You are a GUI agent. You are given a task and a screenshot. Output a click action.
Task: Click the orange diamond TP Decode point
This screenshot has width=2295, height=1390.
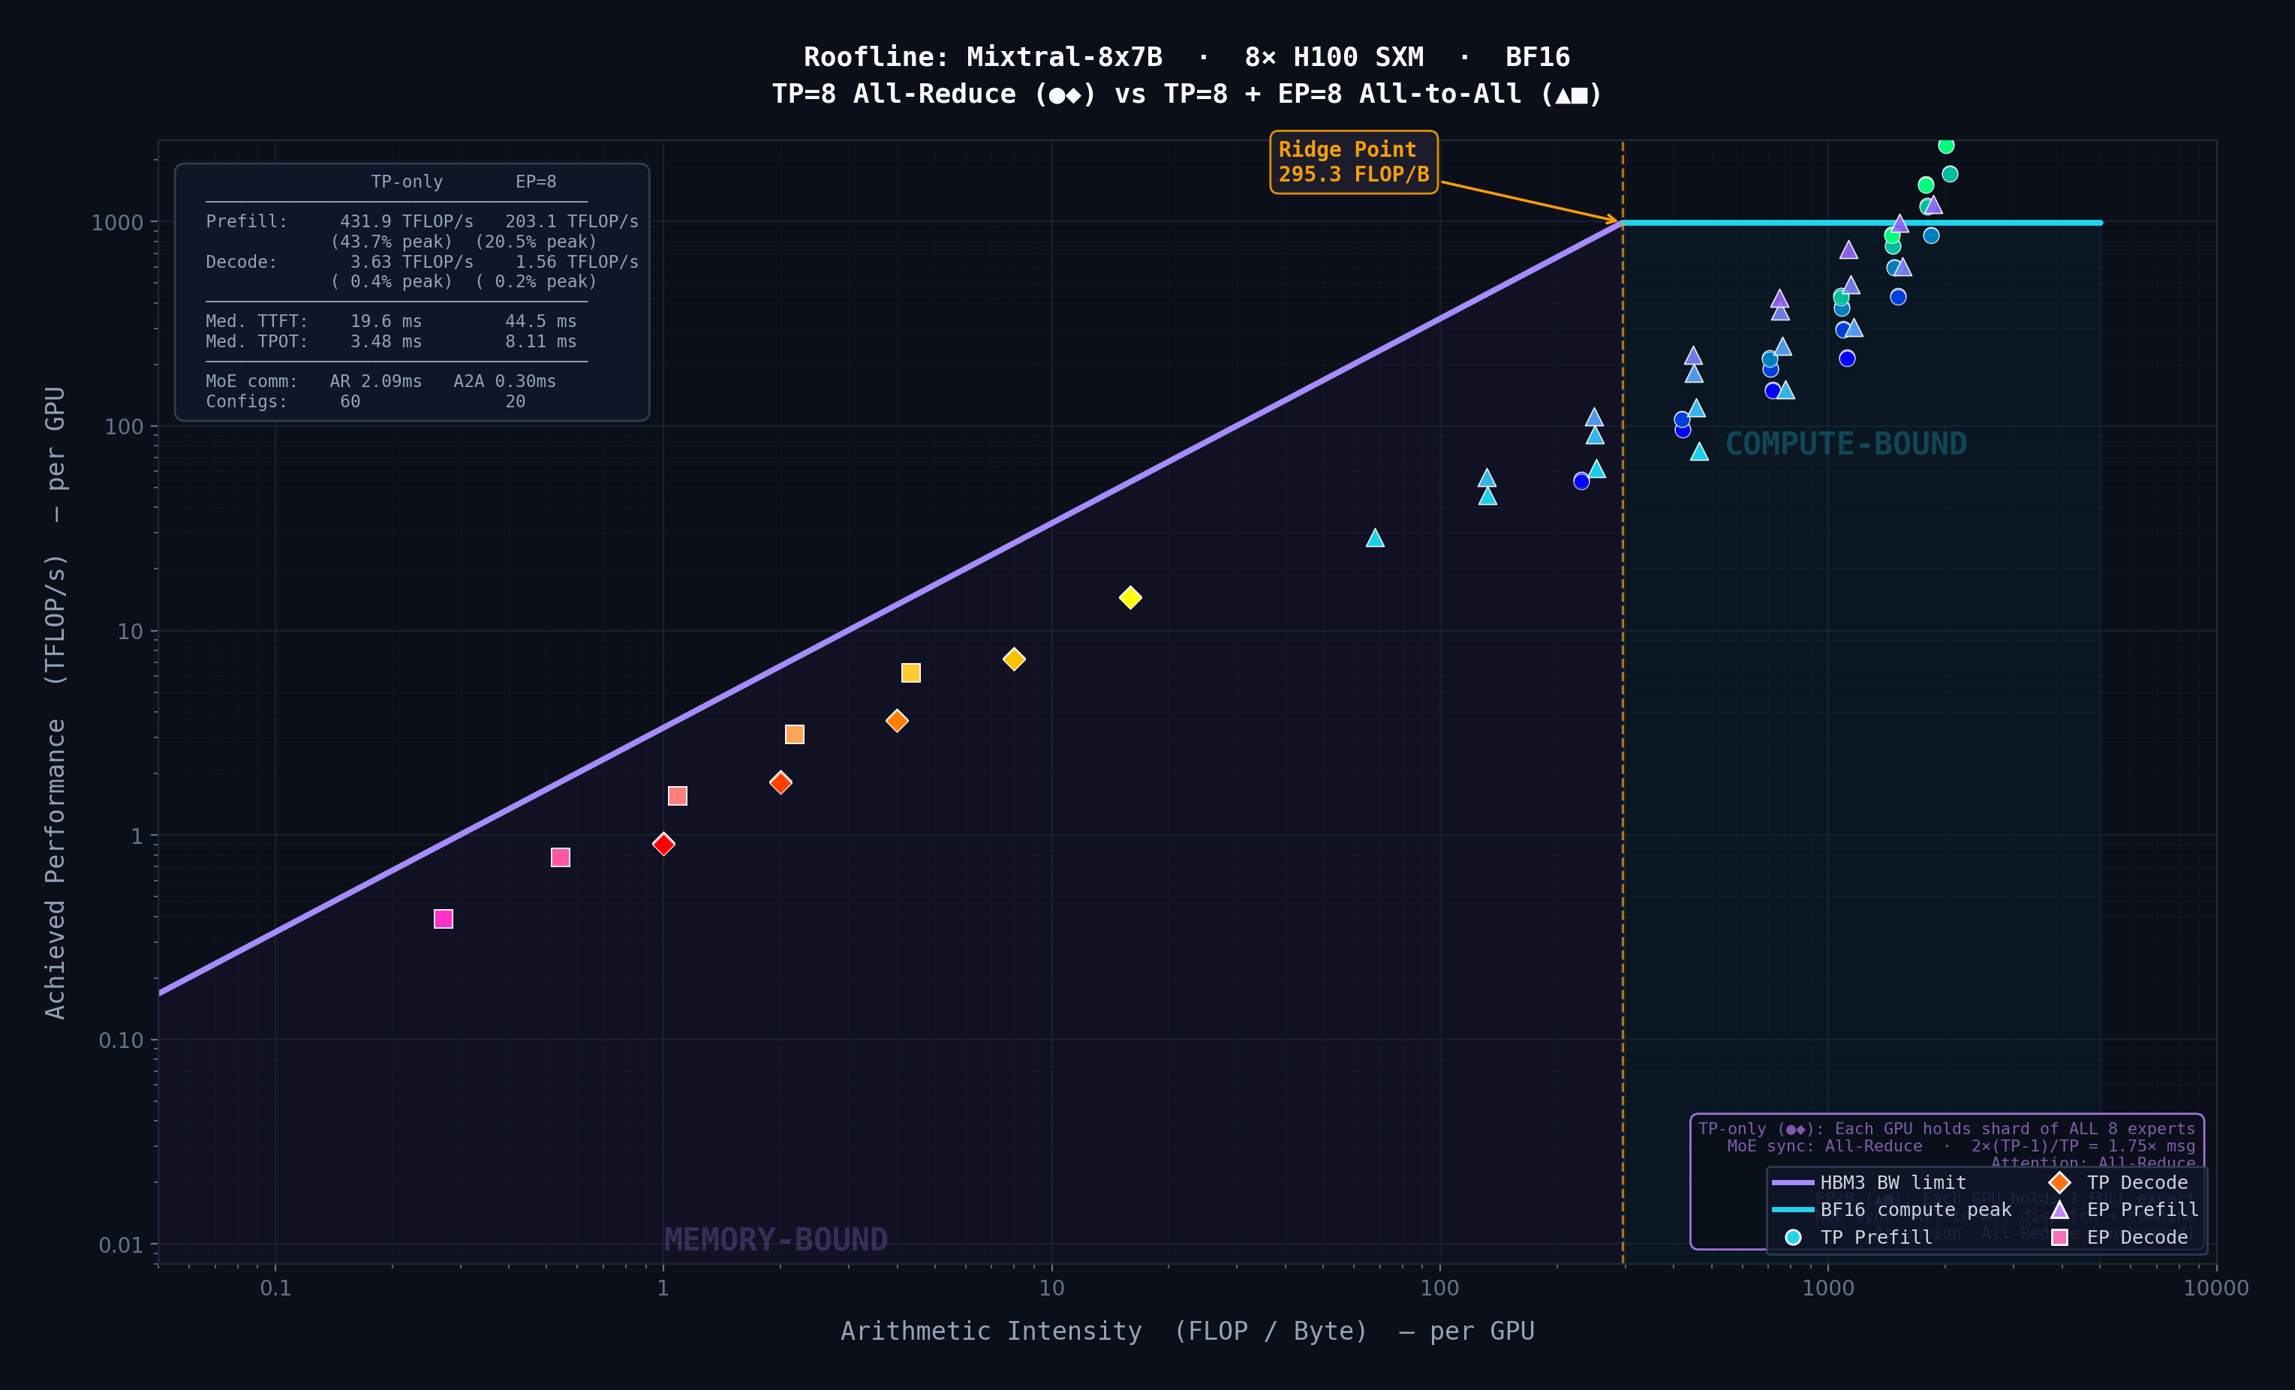coord(897,721)
